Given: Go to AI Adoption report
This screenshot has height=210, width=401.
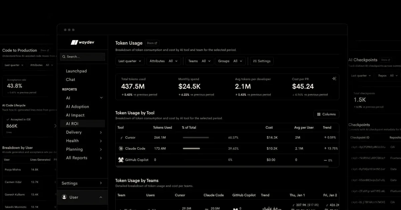Looking at the screenshot, I should pos(78,107).
